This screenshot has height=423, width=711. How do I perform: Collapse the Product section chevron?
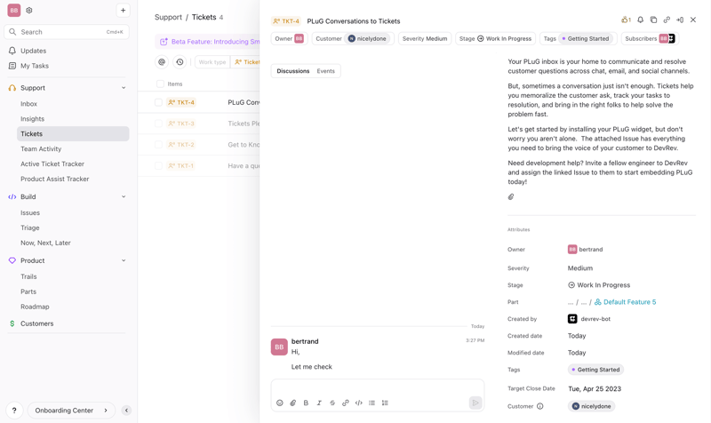124,260
